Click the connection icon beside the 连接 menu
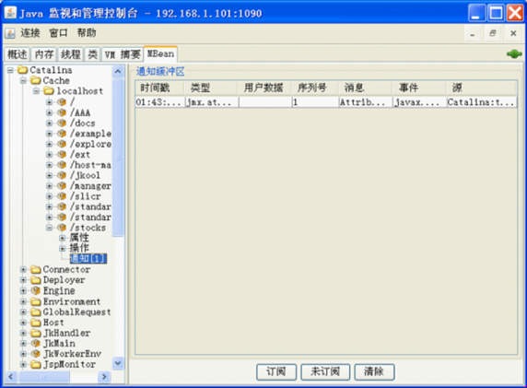Screen dimensions: 527x388 pos(10,33)
